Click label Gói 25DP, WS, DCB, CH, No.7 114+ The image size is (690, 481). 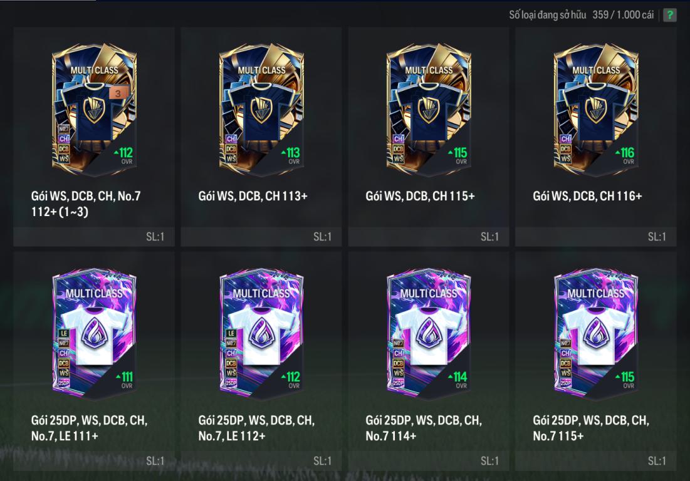coord(424,428)
